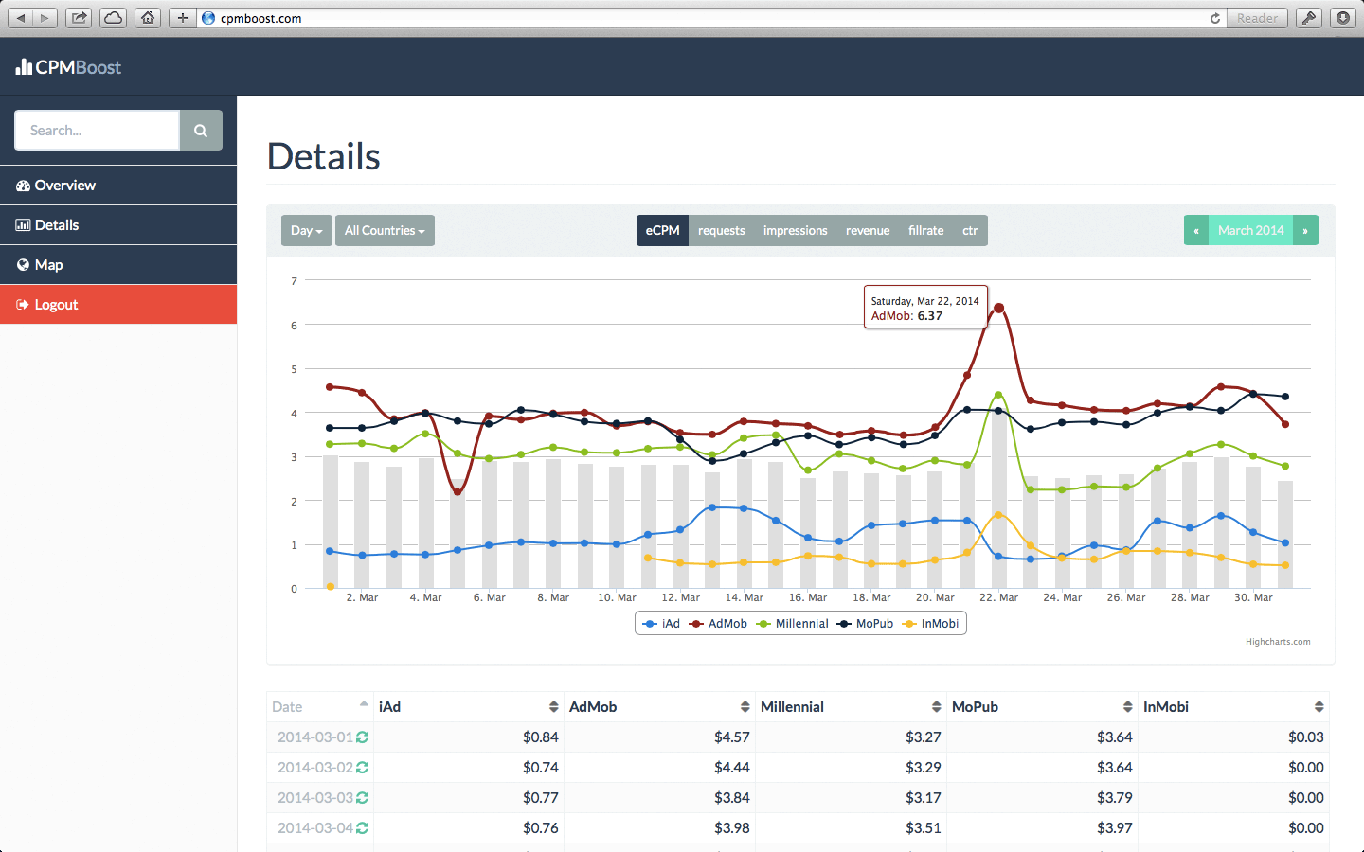The width and height of the screenshot is (1364, 852).
Task: Go to previous month arrow
Action: point(1196,231)
